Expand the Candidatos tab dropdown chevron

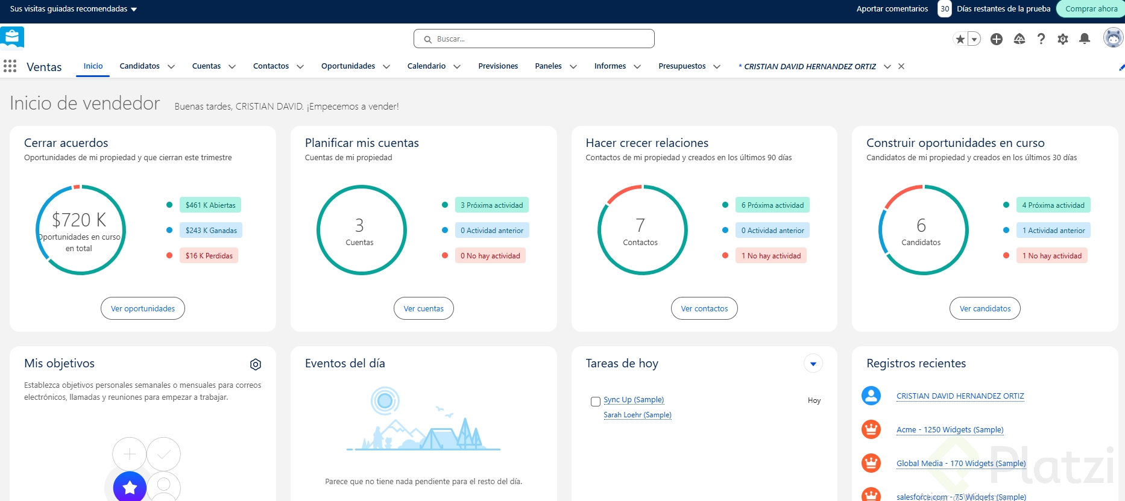point(171,67)
